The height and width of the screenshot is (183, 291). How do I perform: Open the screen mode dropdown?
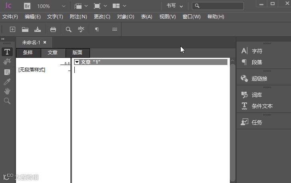pyautogui.click(x=100, y=6)
